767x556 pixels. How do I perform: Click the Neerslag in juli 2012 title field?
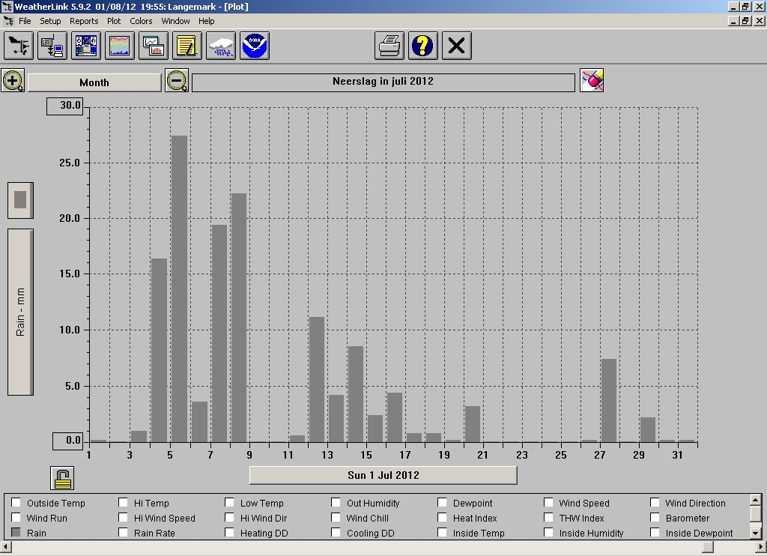click(x=383, y=82)
